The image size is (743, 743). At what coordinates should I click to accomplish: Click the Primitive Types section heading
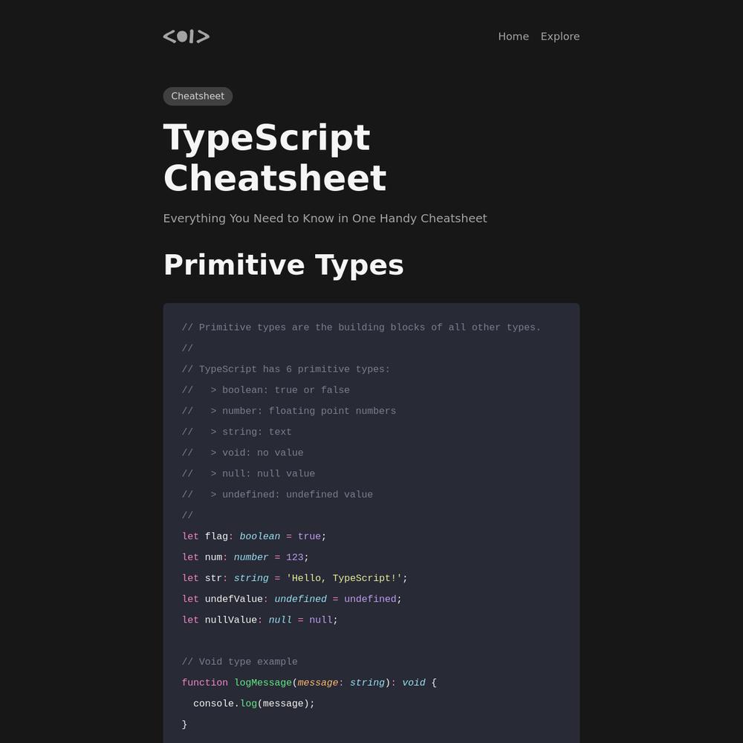click(x=283, y=265)
